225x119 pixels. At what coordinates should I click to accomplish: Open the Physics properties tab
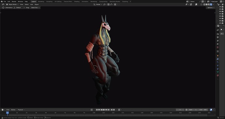tap(218, 66)
